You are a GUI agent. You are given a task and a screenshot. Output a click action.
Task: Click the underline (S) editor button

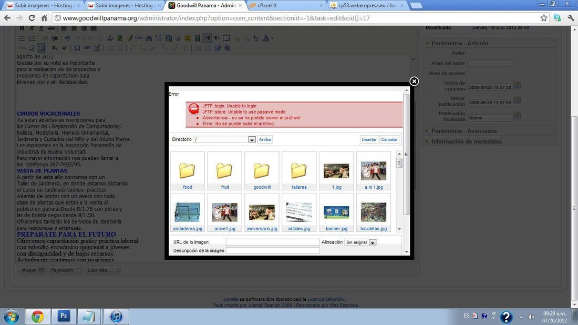click(42, 28)
